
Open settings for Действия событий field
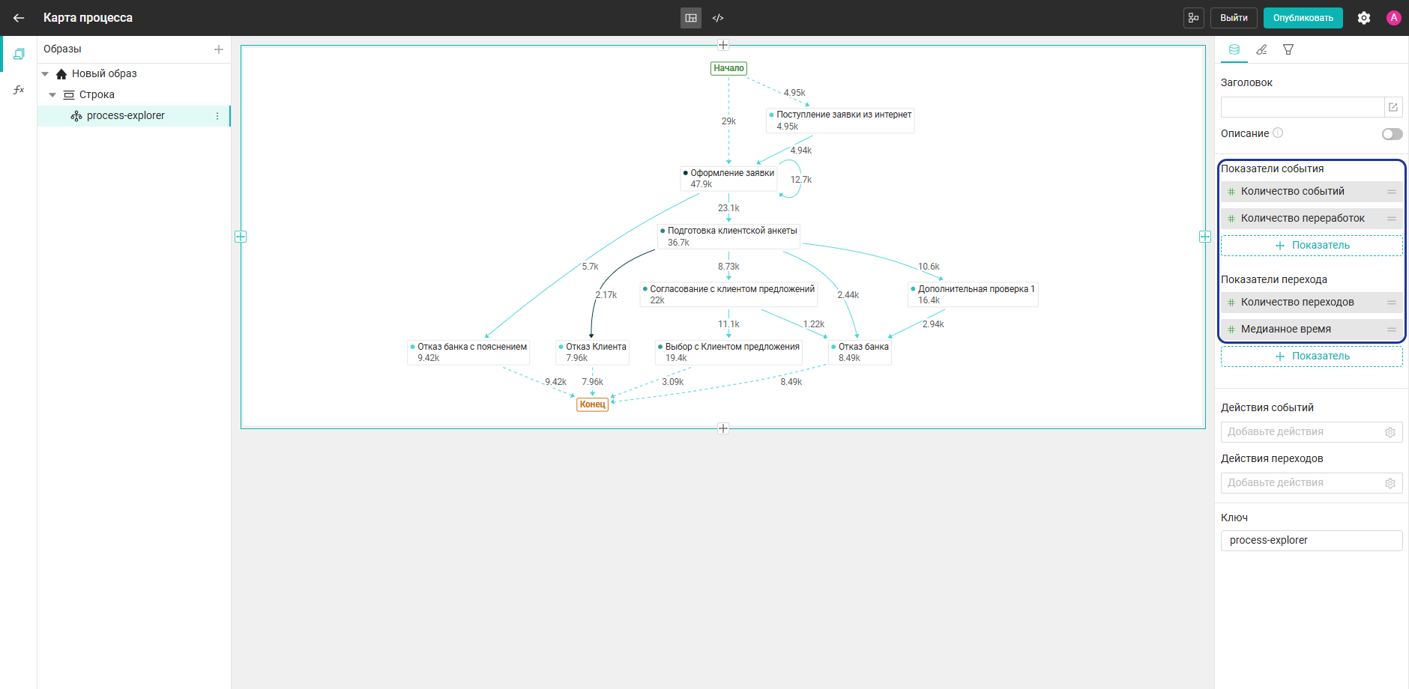point(1390,432)
